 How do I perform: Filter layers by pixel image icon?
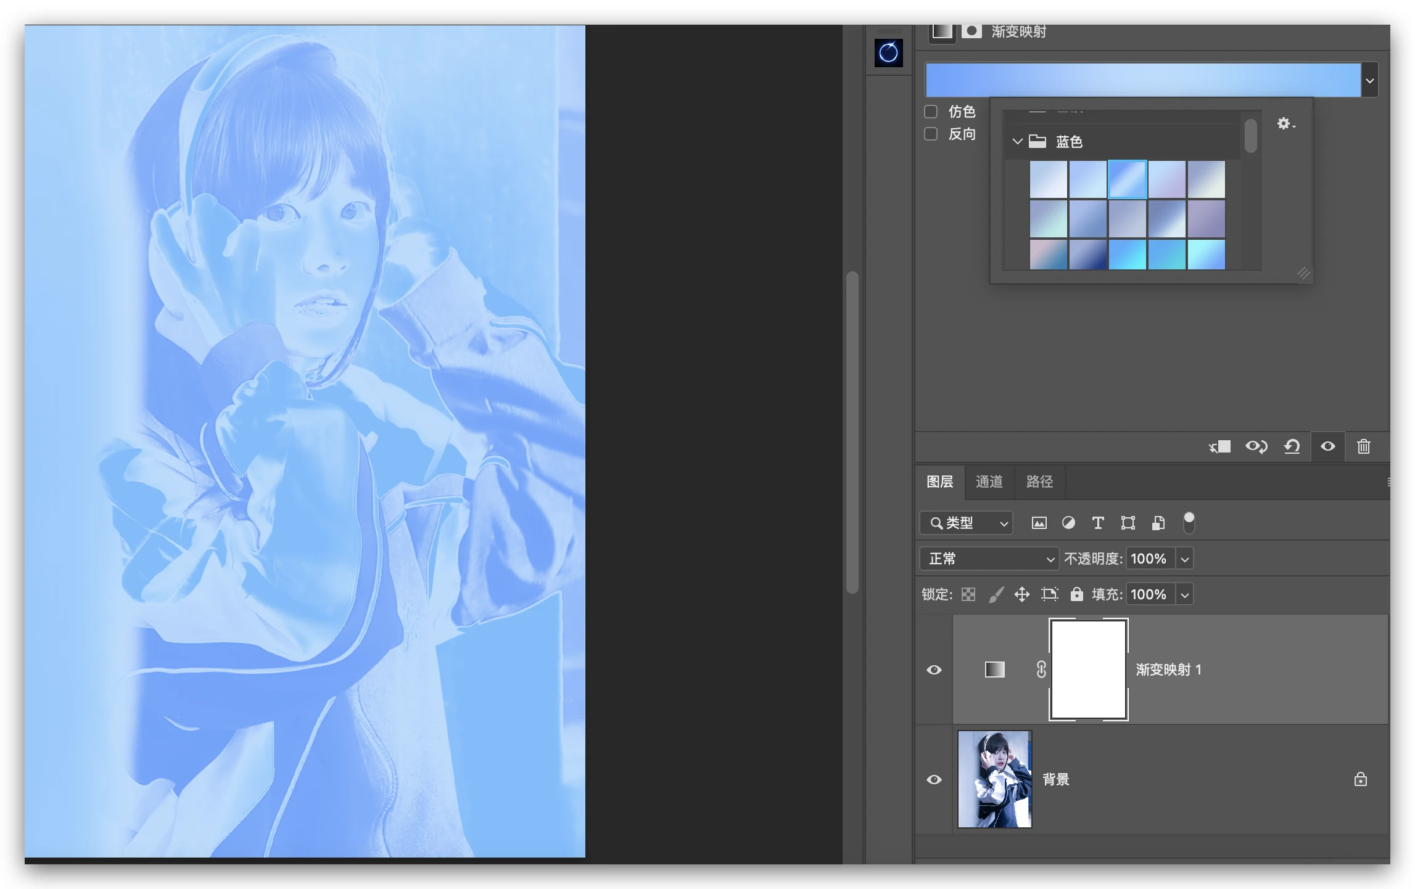point(1039,523)
